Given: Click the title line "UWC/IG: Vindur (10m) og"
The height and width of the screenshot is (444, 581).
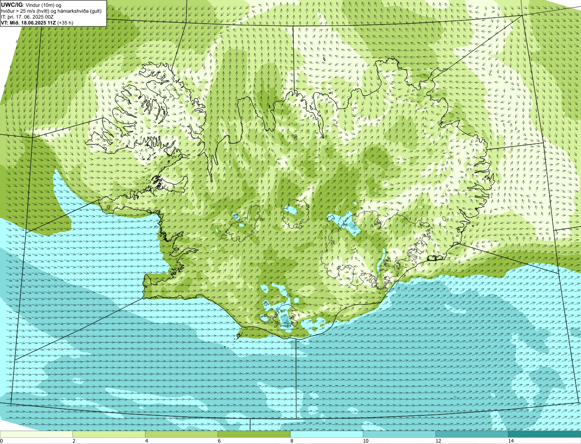Looking at the screenshot, I should pos(31,5).
